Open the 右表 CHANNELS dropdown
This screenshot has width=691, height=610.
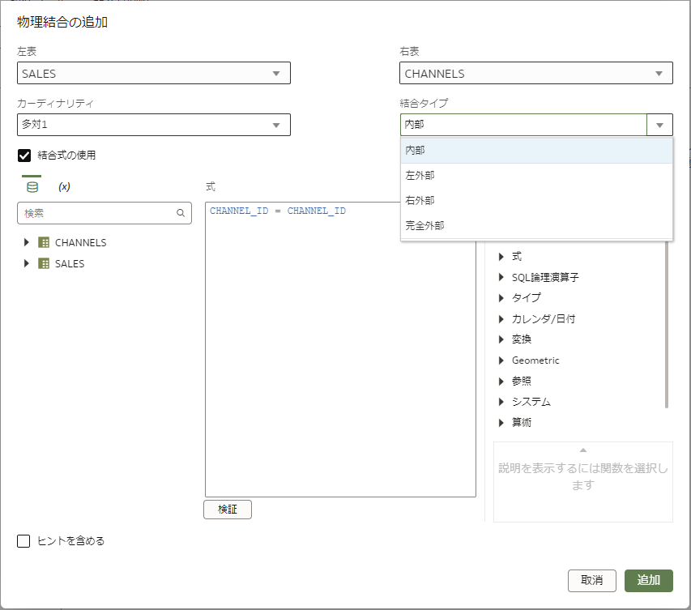536,73
